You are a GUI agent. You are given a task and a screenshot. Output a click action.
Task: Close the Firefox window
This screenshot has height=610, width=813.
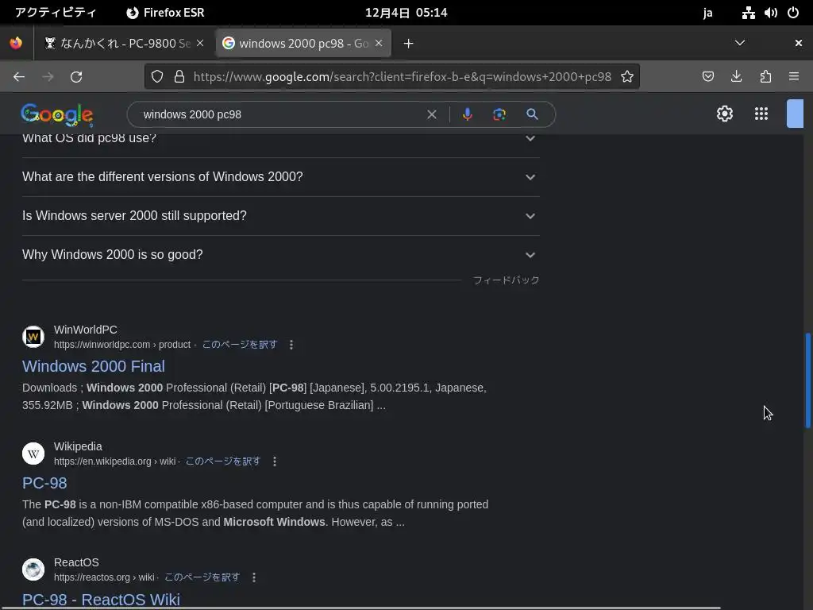click(799, 43)
